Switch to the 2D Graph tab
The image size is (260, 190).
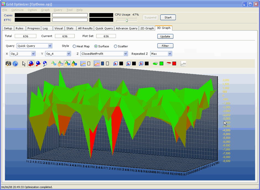pyautogui.click(x=147, y=28)
